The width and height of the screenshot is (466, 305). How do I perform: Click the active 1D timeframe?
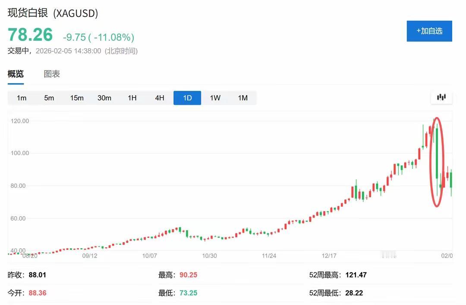(x=187, y=98)
